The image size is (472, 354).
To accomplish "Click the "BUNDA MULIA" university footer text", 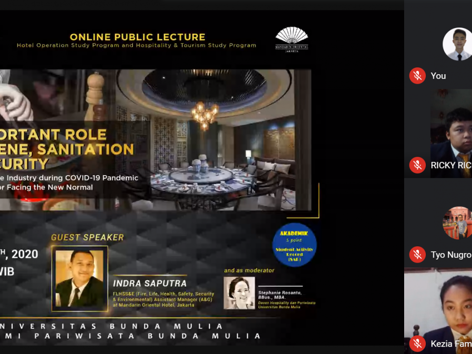I will point(166,326).
